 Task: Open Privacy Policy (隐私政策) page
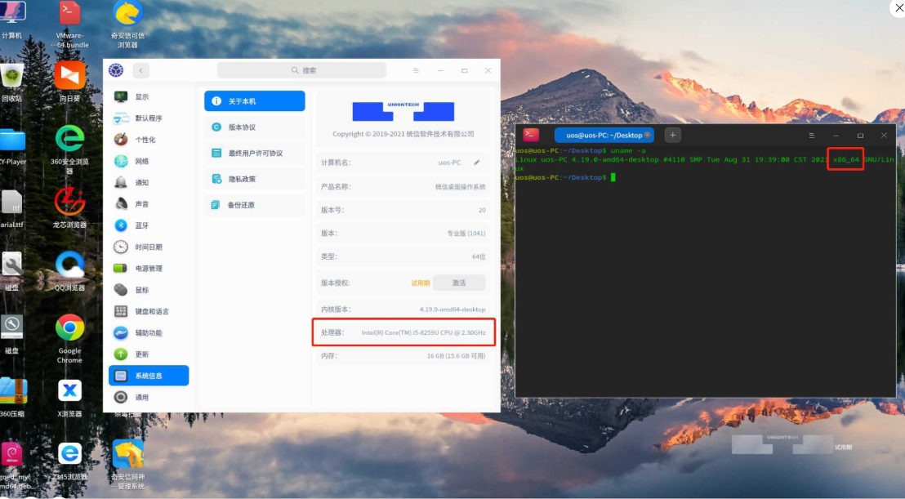255,179
